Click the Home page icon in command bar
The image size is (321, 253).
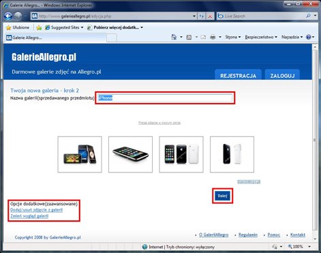tap(174, 37)
